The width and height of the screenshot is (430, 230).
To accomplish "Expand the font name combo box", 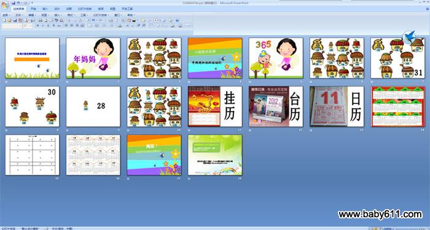I will 12,26.
